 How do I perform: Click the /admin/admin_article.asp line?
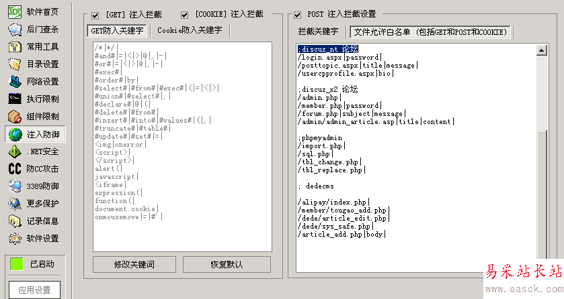point(376,122)
